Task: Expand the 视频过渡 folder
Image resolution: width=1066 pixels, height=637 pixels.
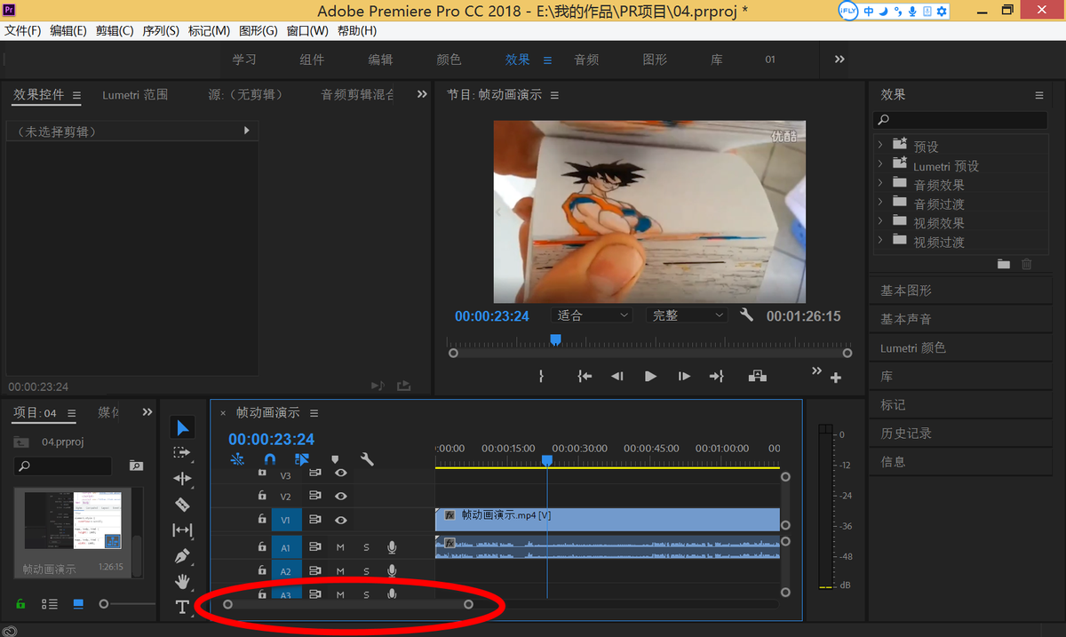Action: click(x=880, y=241)
